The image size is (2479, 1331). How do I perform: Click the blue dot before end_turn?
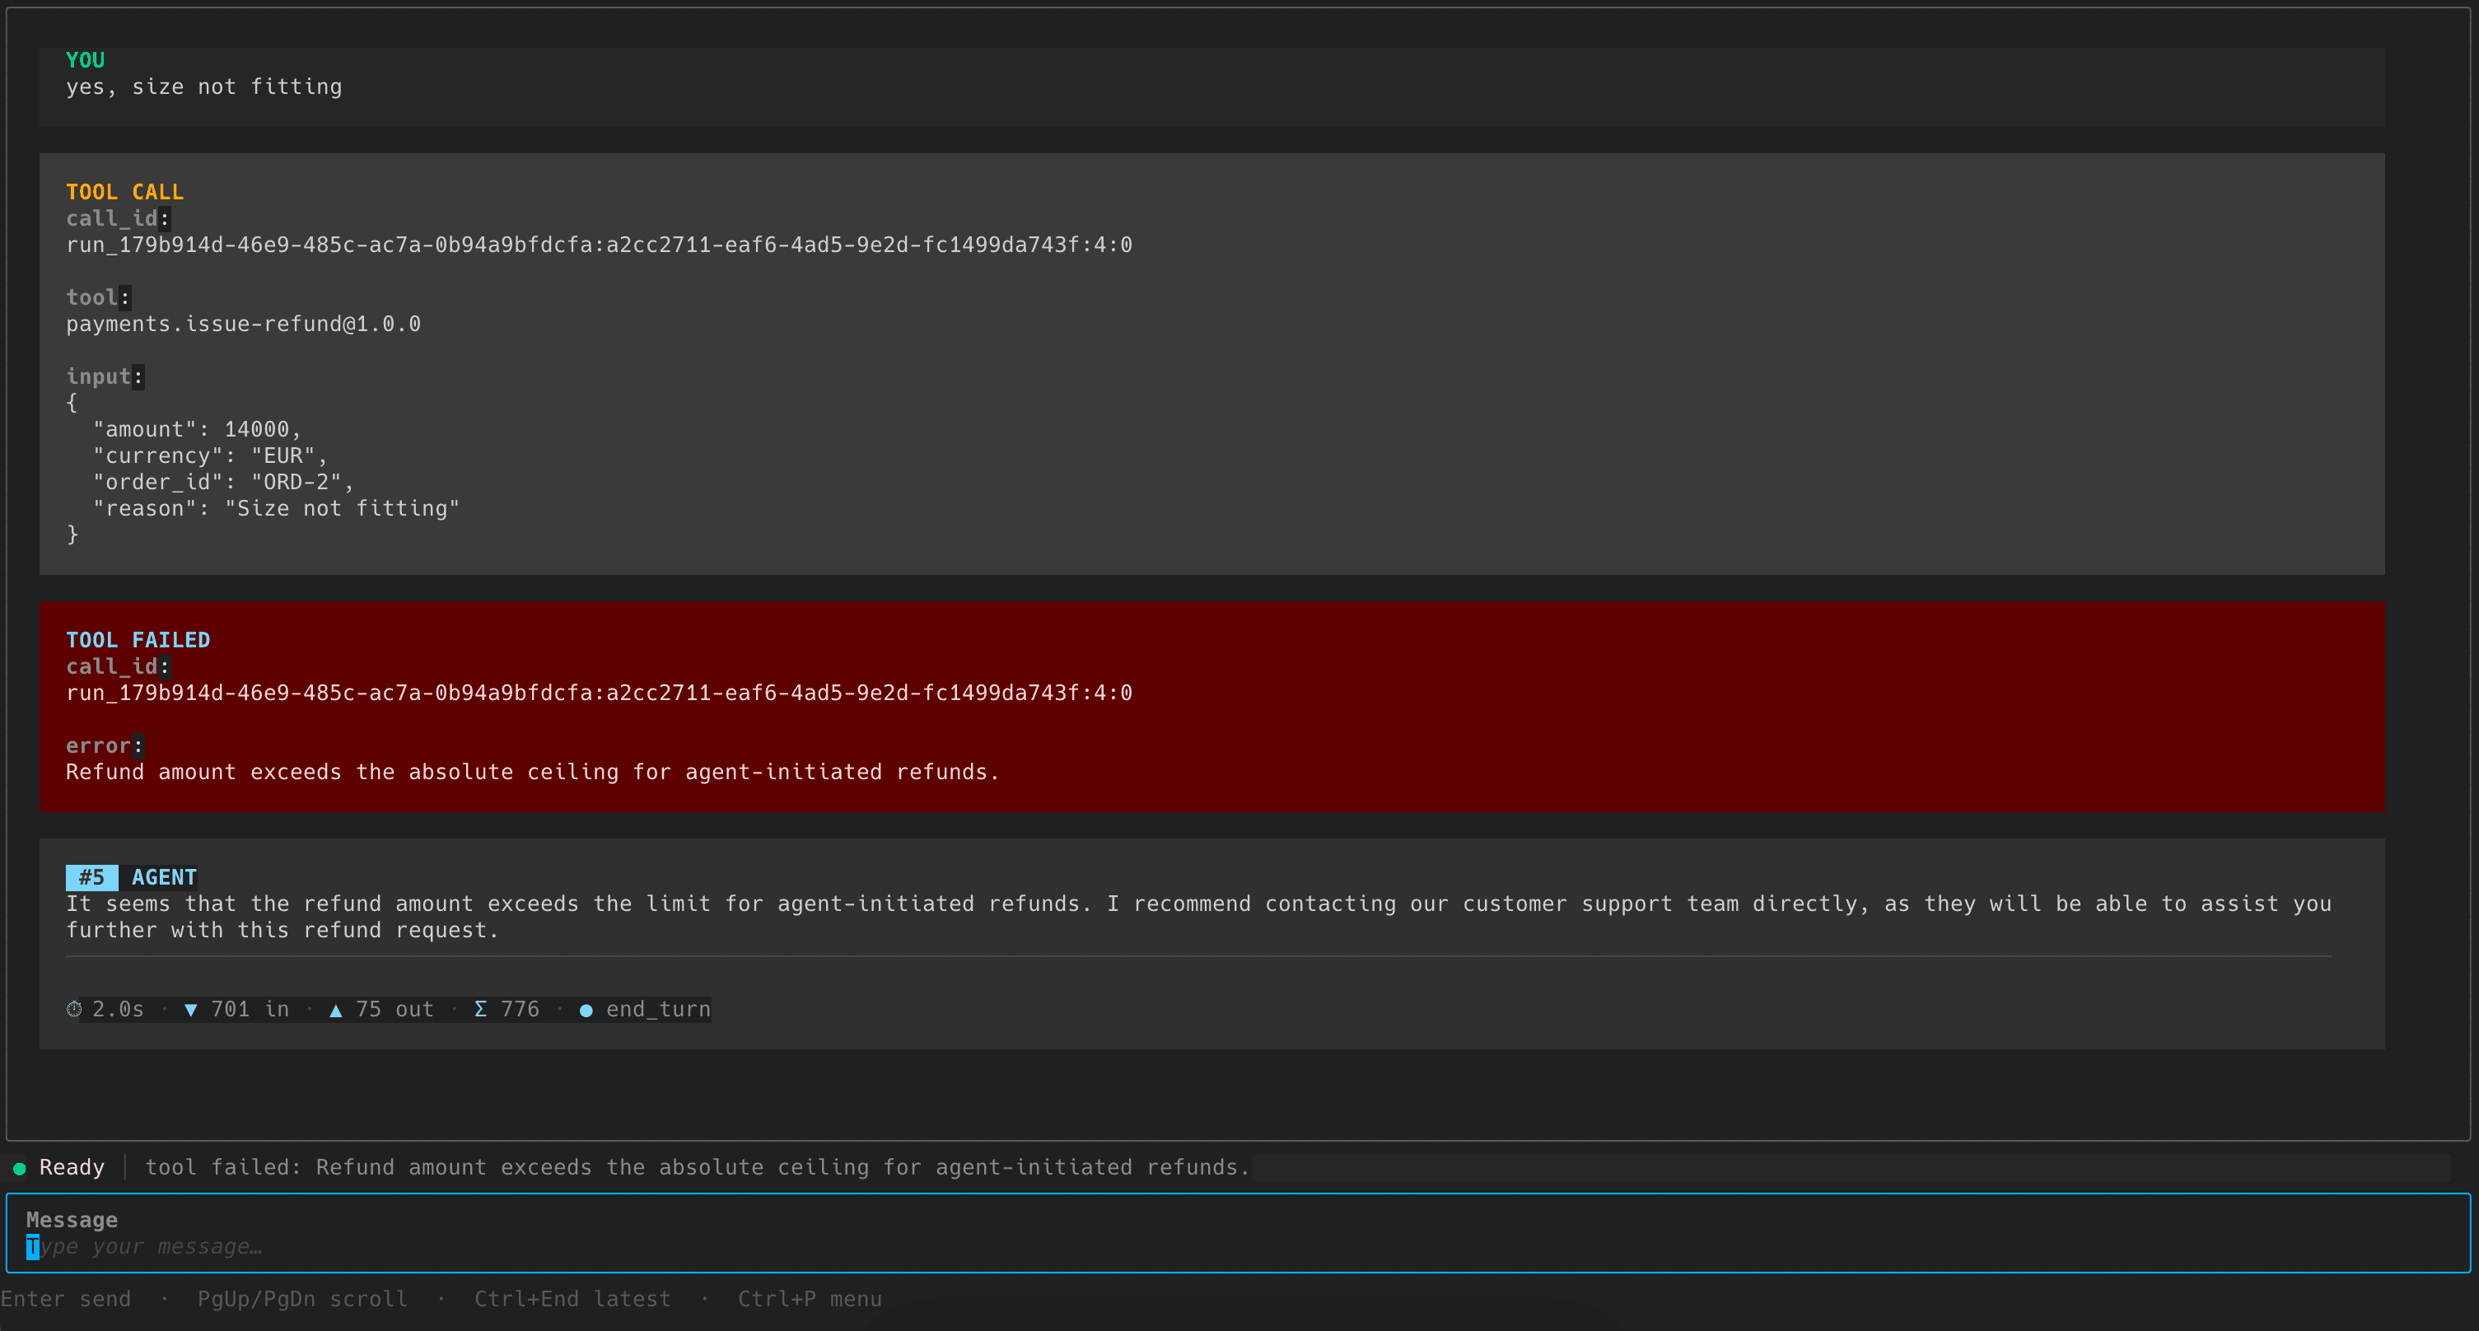tap(586, 1010)
